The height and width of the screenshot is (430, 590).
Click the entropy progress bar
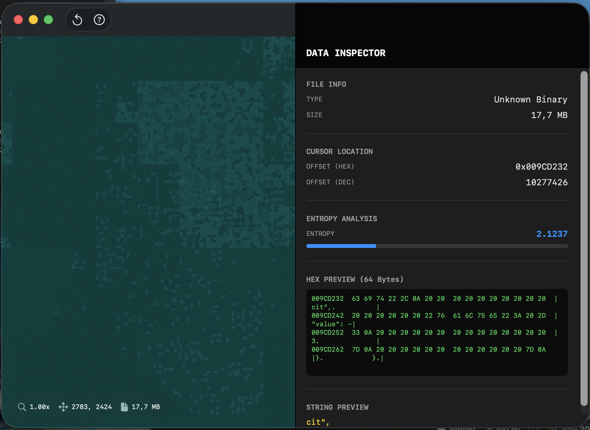point(437,246)
